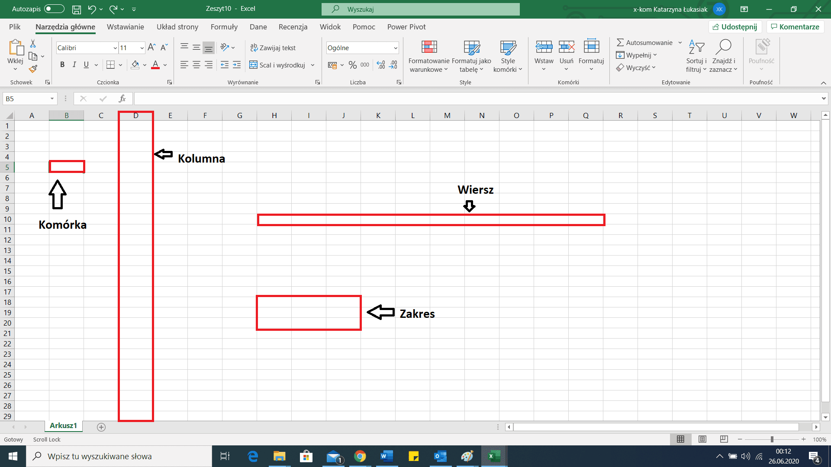Select the Italic formatting icon
831x467 pixels.
coord(74,64)
